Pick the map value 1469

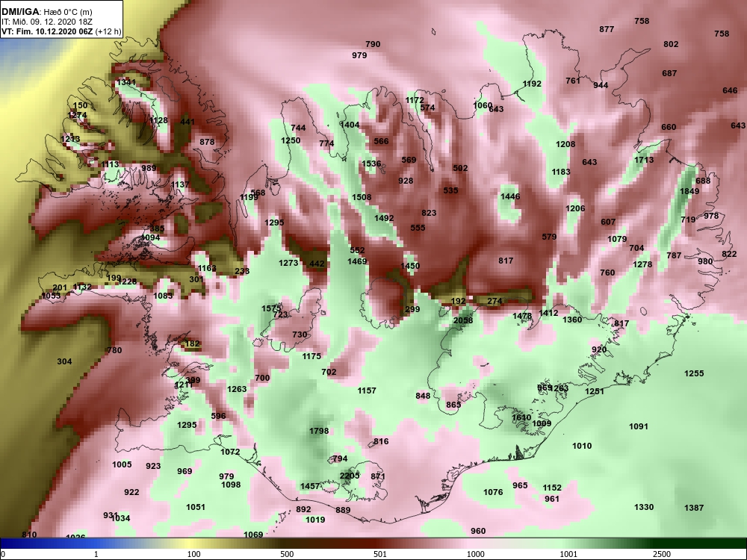[x=357, y=261]
